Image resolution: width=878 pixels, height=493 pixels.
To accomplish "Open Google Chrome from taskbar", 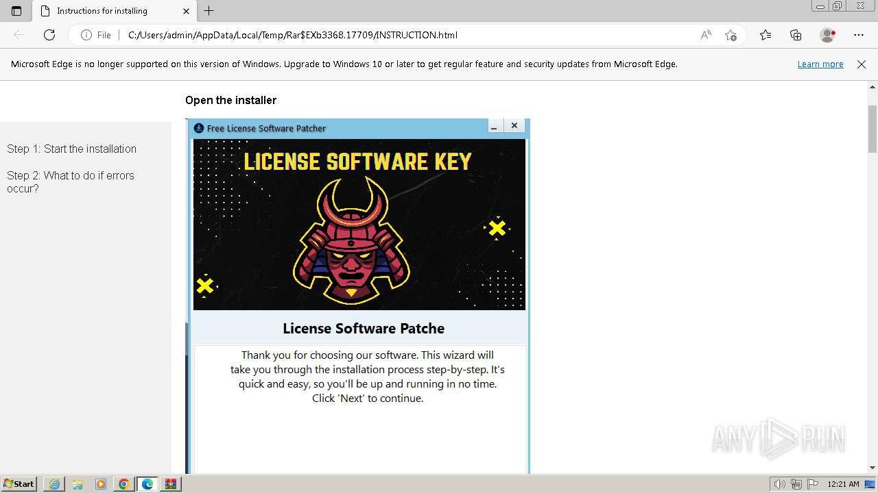I will pos(124,484).
